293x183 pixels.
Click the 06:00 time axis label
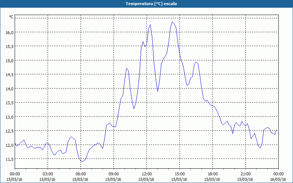click(x=81, y=174)
